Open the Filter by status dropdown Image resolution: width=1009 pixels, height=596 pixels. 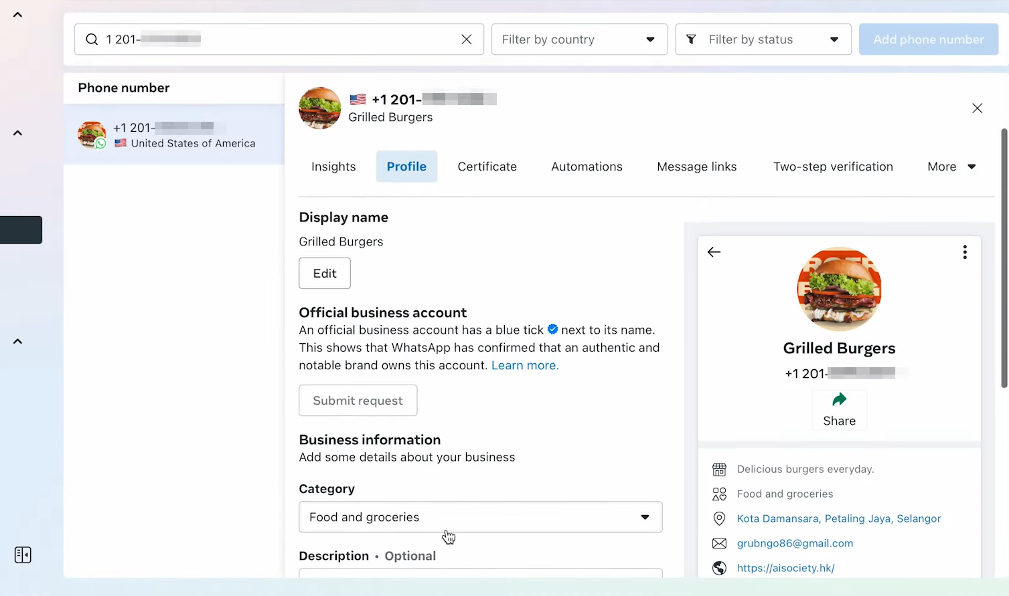pos(763,39)
